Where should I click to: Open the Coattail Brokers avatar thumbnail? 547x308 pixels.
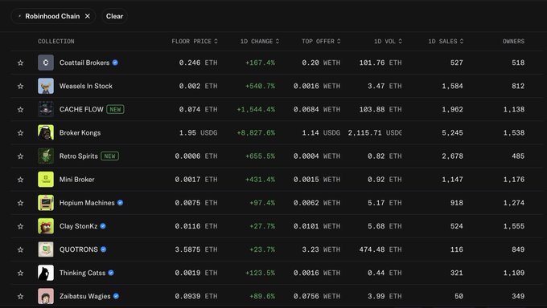tap(46, 63)
